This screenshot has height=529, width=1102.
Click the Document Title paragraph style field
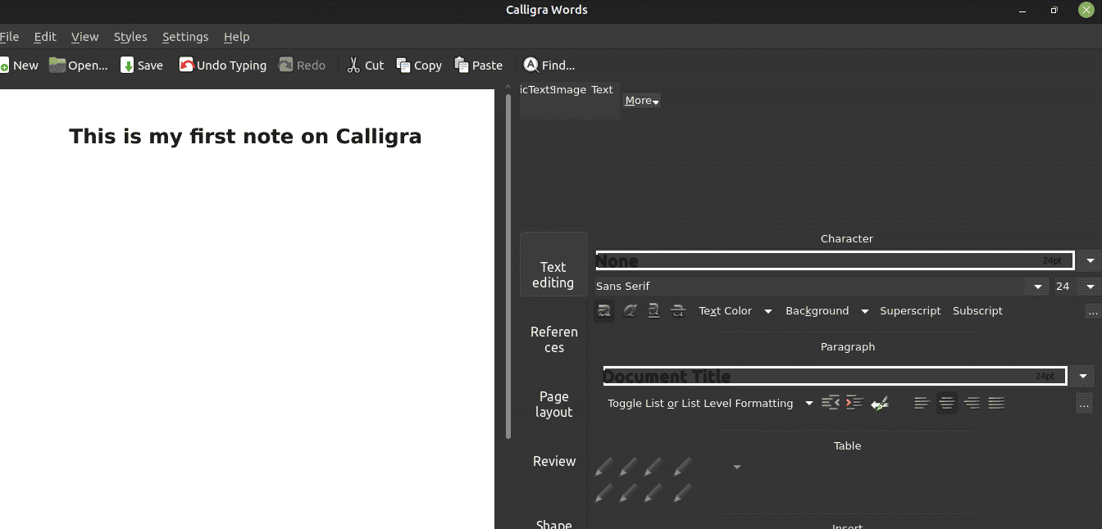pos(835,377)
